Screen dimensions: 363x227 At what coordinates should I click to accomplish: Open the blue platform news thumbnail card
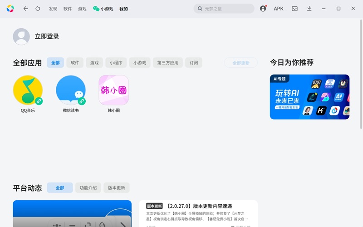click(72, 213)
